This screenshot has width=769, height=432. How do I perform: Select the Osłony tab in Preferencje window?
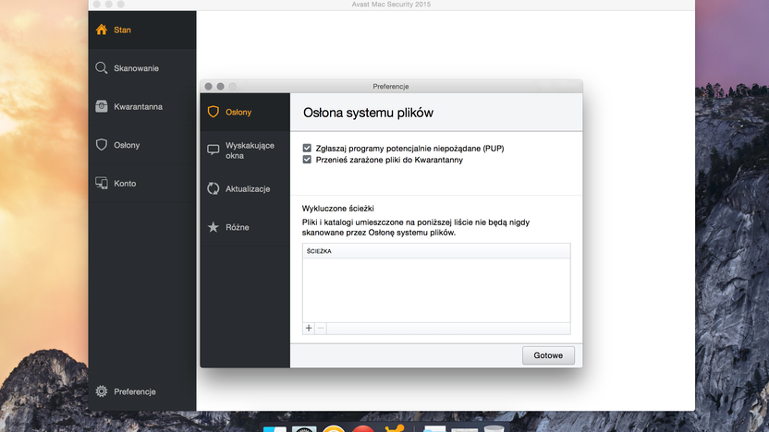[x=245, y=113]
